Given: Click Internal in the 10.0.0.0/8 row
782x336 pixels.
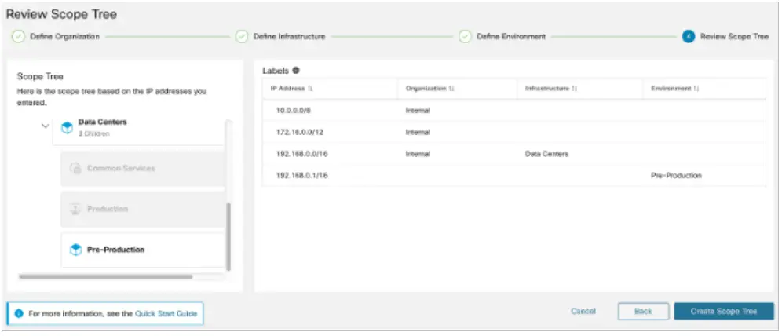Looking at the screenshot, I should [418, 111].
